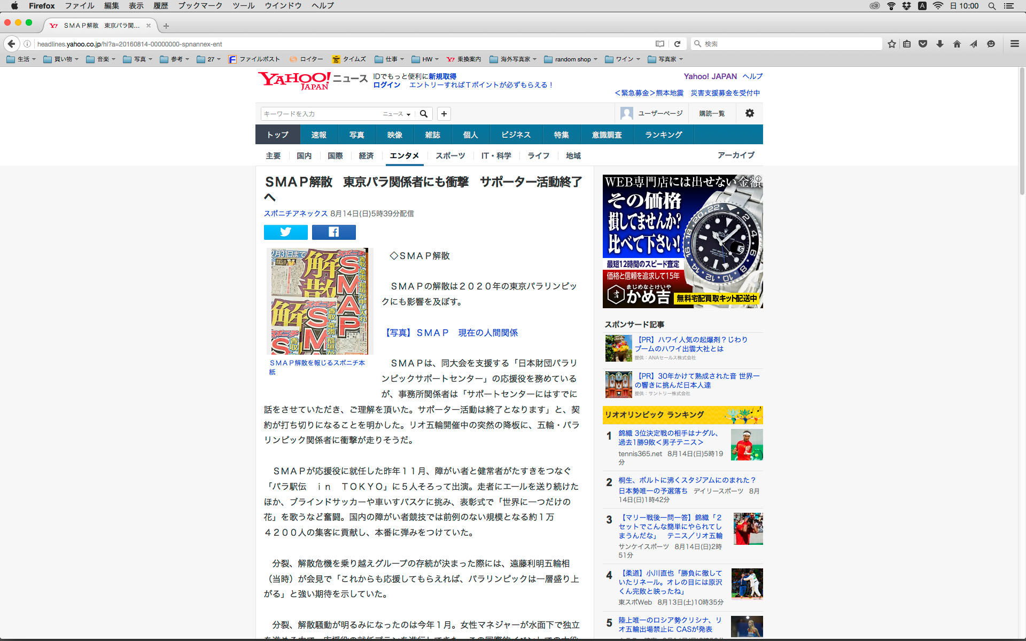The image size is (1026, 641).
Task: Click the plus button beside keyword search
Action: (444, 114)
